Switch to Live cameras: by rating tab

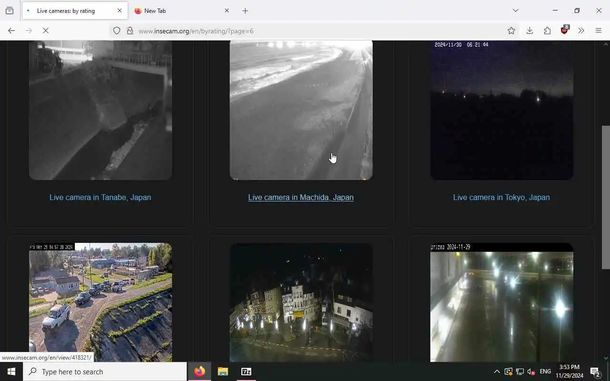[x=75, y=10]
